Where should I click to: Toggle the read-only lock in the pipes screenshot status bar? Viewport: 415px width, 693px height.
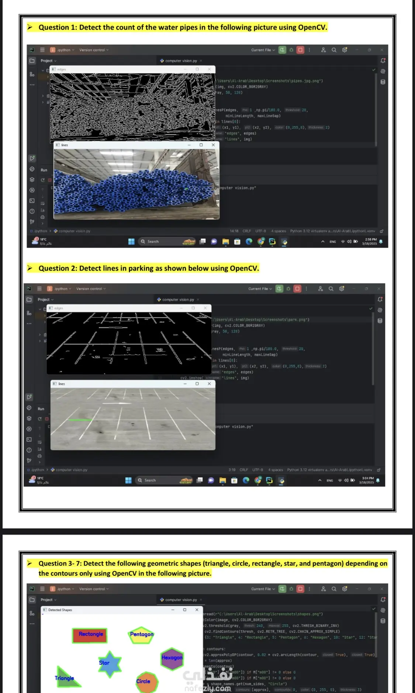tap(382, 231)
